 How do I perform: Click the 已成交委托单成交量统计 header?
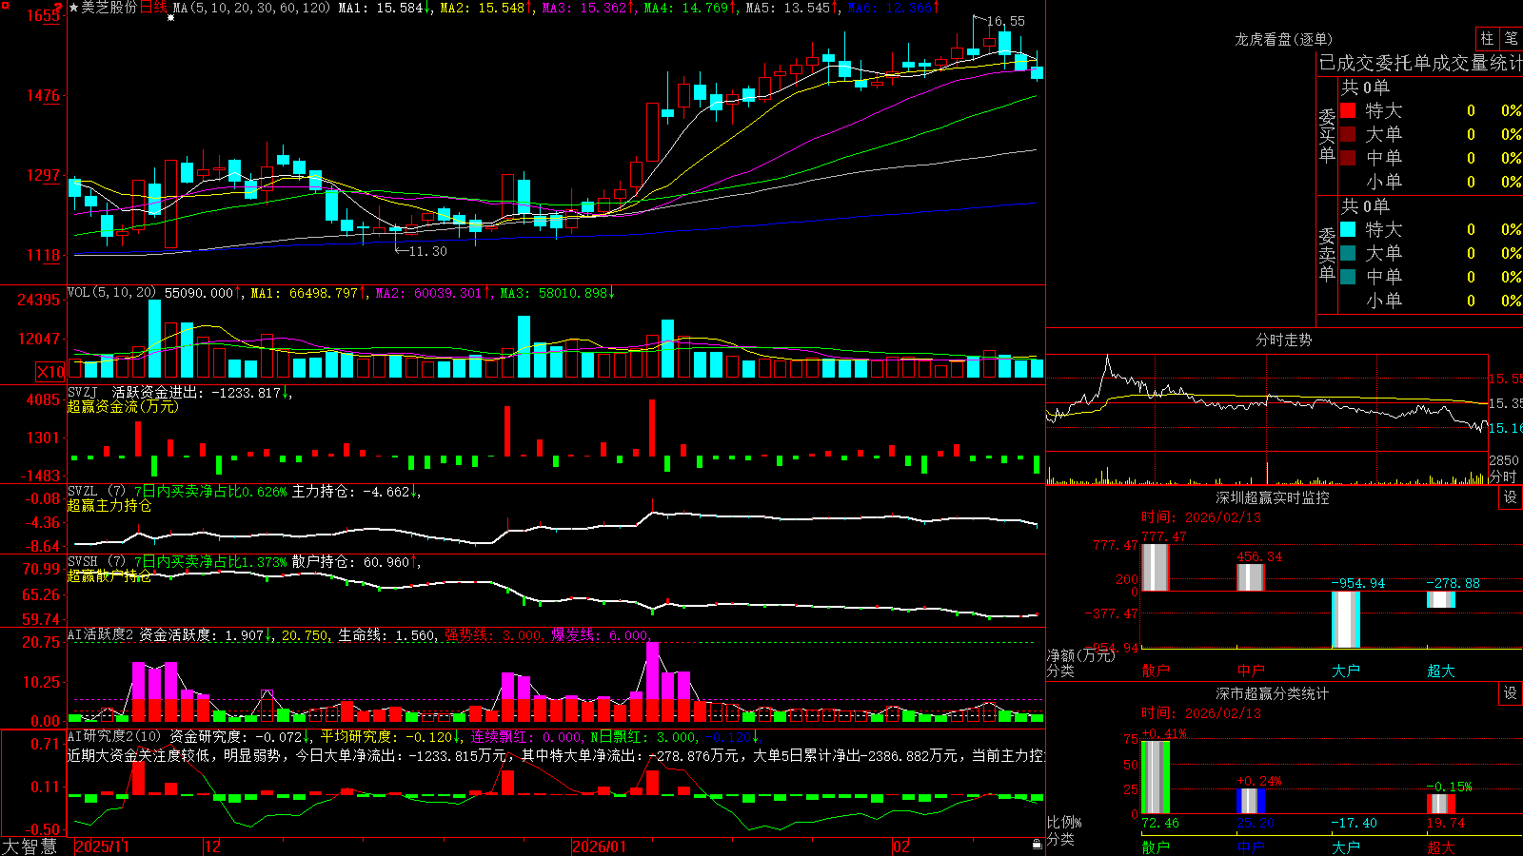1420,63
